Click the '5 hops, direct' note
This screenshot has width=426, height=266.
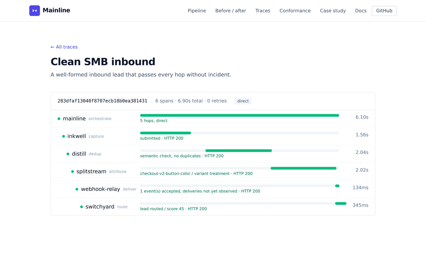click(154, 121)
